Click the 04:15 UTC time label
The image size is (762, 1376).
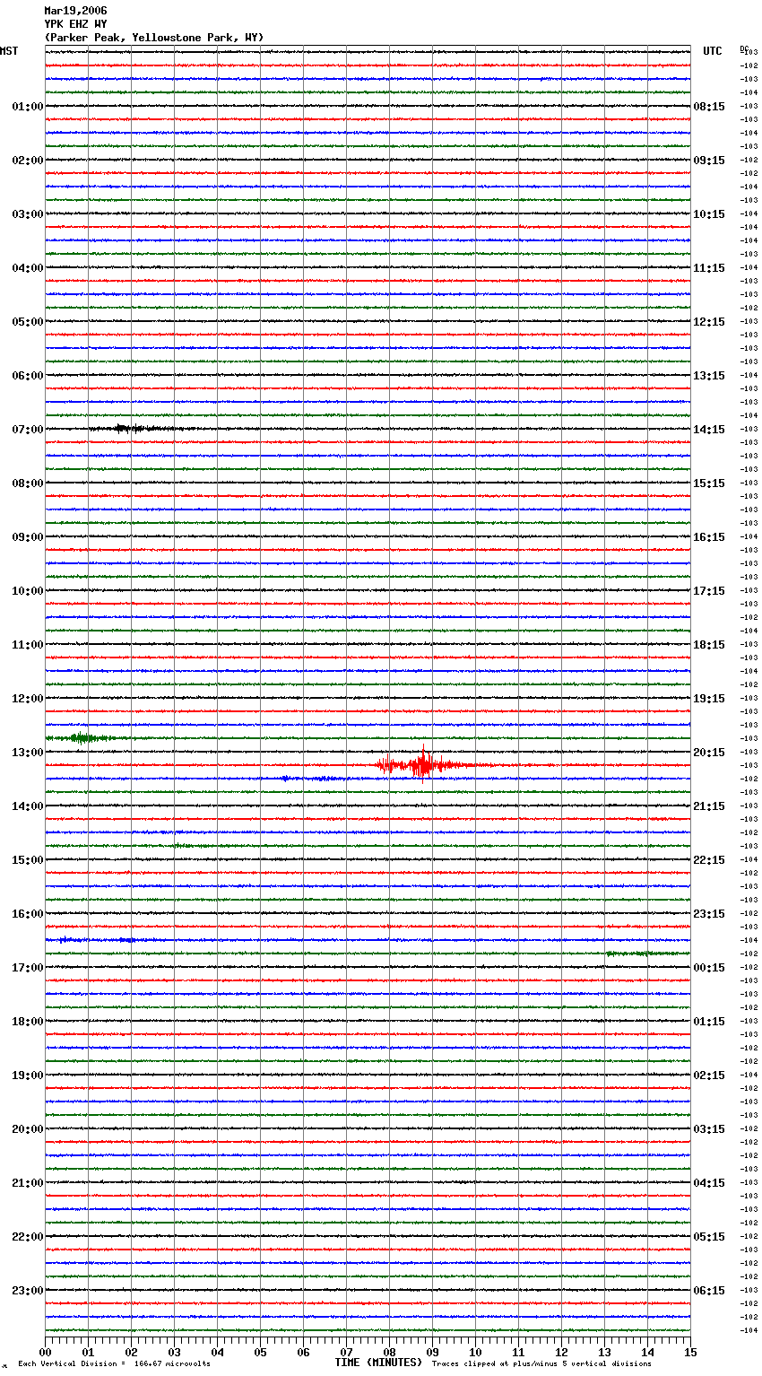709,1183
